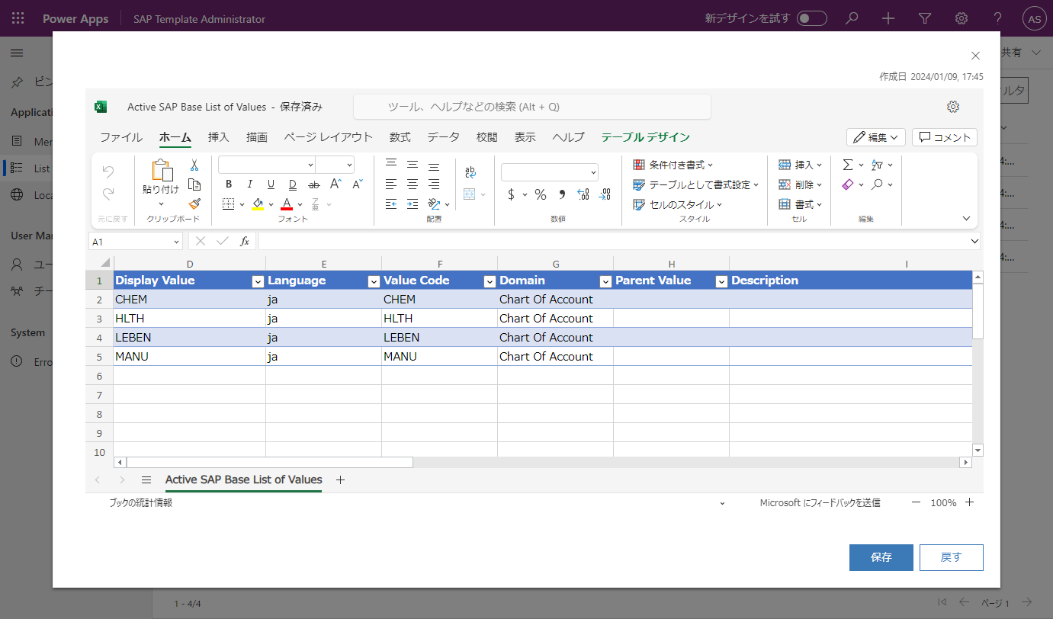This screenshot has height=619, width=1053.
Task: Toggle the 新デザインを試す switch
Action: click(812, 18)
